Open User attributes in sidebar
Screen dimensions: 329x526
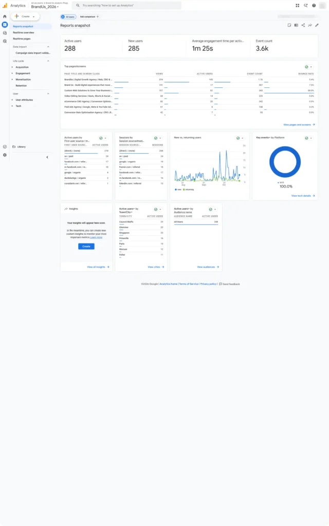(x=24, y=100)
